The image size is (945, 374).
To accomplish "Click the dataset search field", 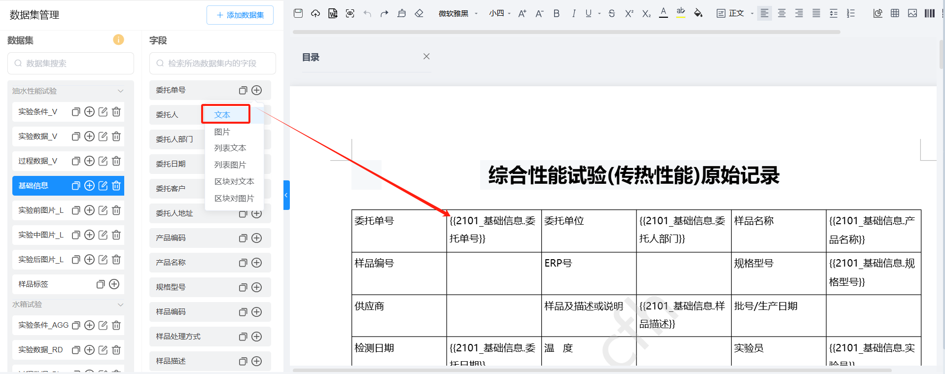I will [70, 63].
